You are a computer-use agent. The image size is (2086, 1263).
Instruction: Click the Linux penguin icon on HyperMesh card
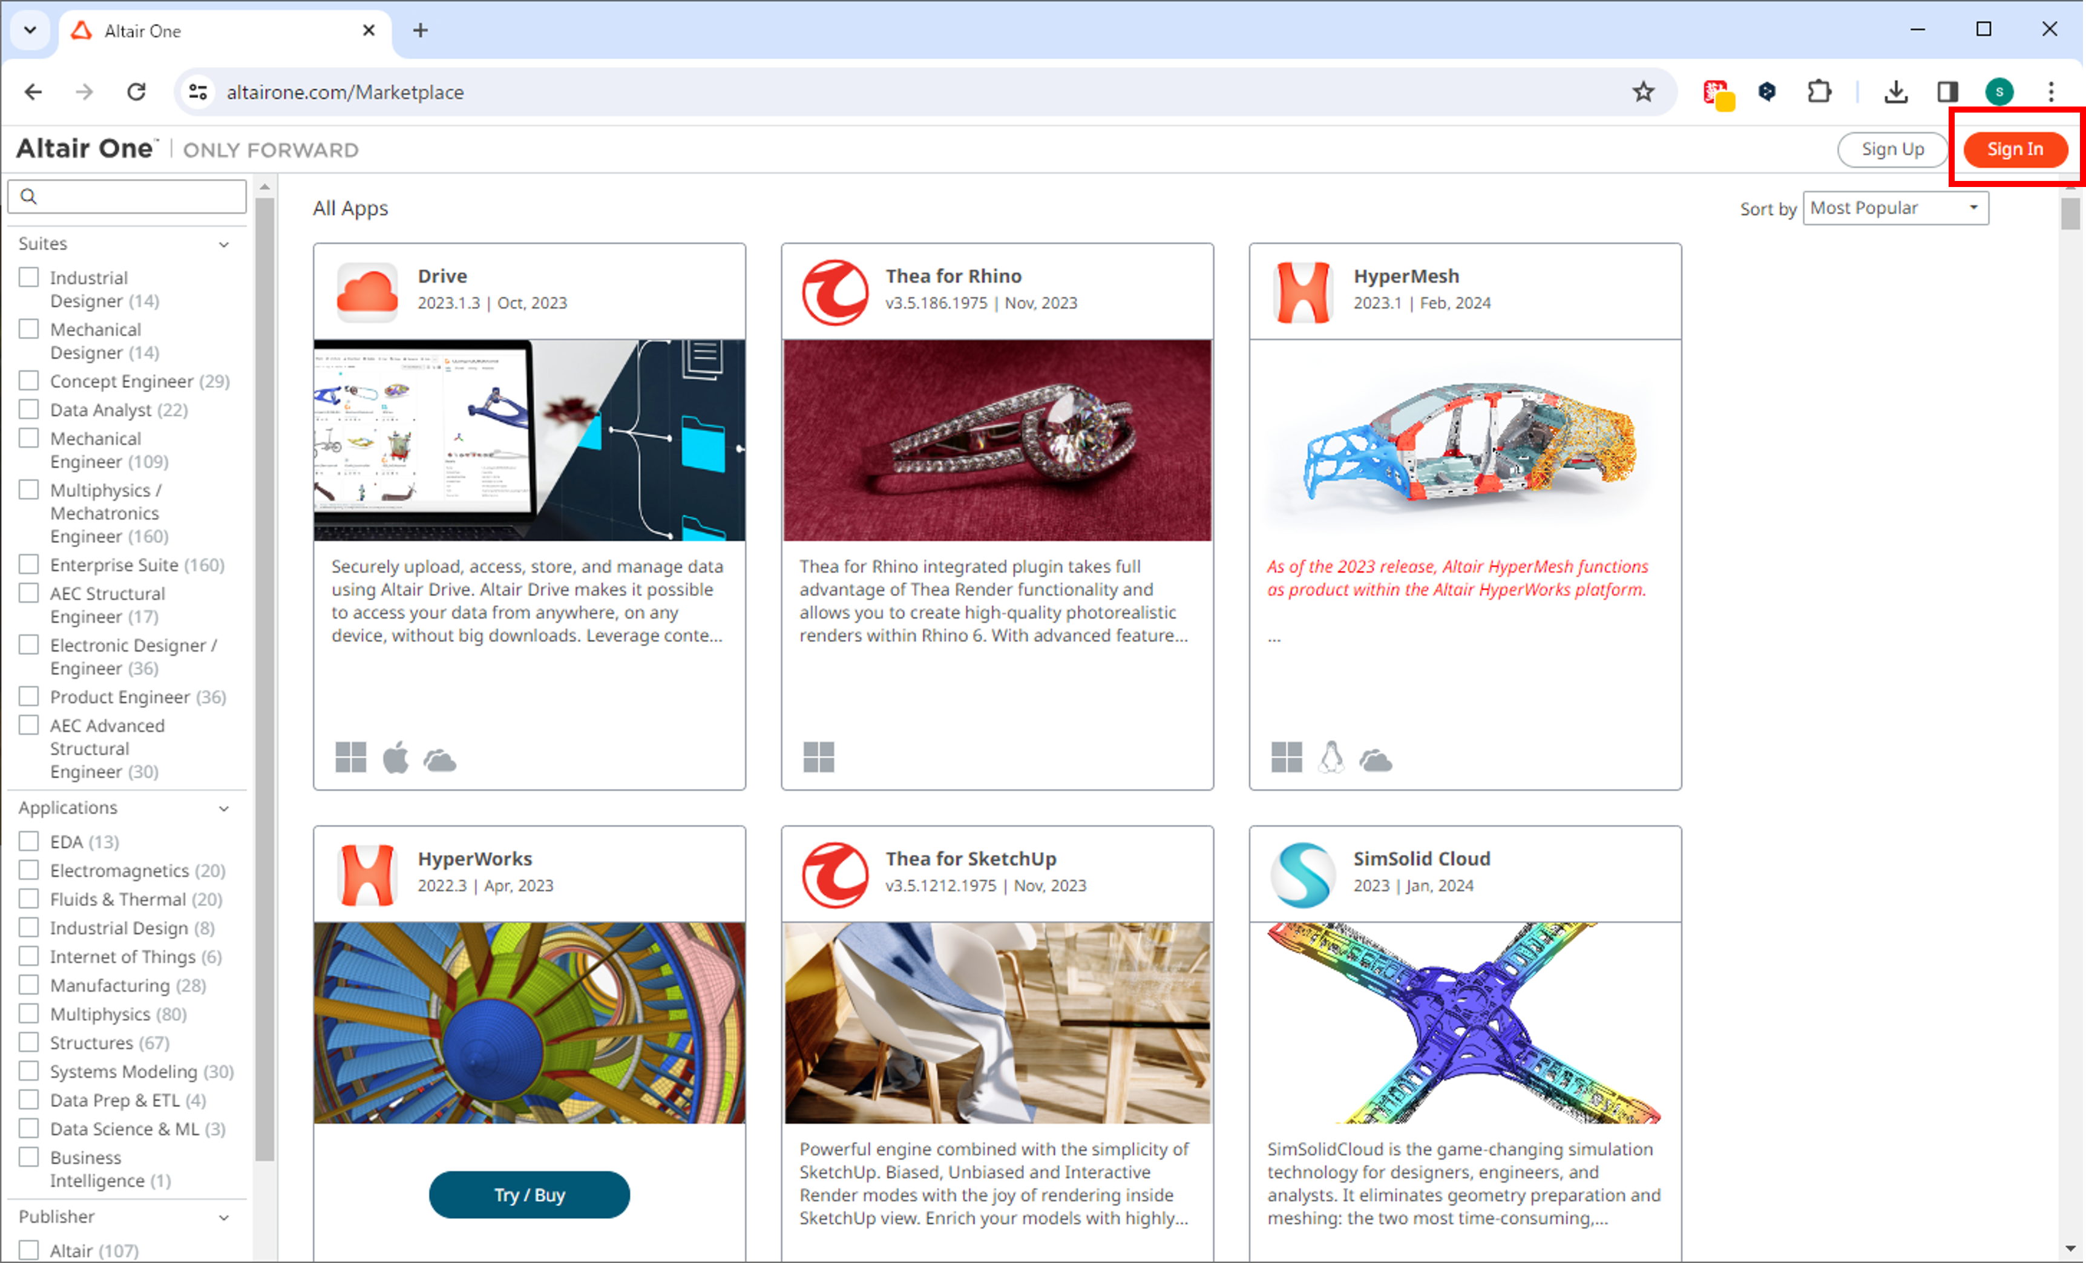click(x=1331, y=758)
